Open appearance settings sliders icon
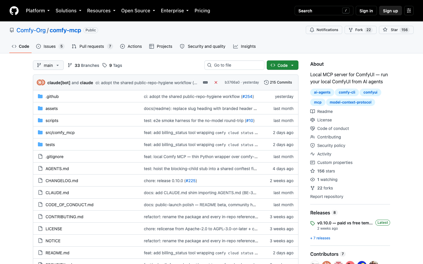The height and width of the screenshot is (264, 423). tap(409, 11)
